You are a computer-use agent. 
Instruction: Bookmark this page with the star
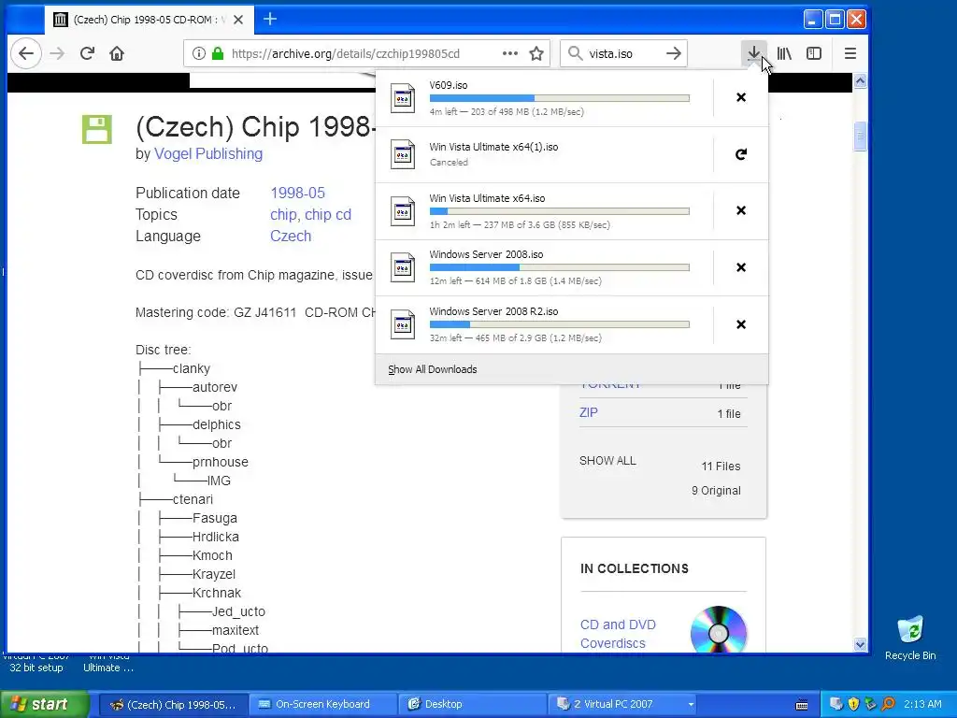(x=536, y=53)
